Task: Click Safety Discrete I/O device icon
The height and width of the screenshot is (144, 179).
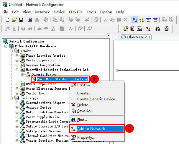Action: click(22, 126)
